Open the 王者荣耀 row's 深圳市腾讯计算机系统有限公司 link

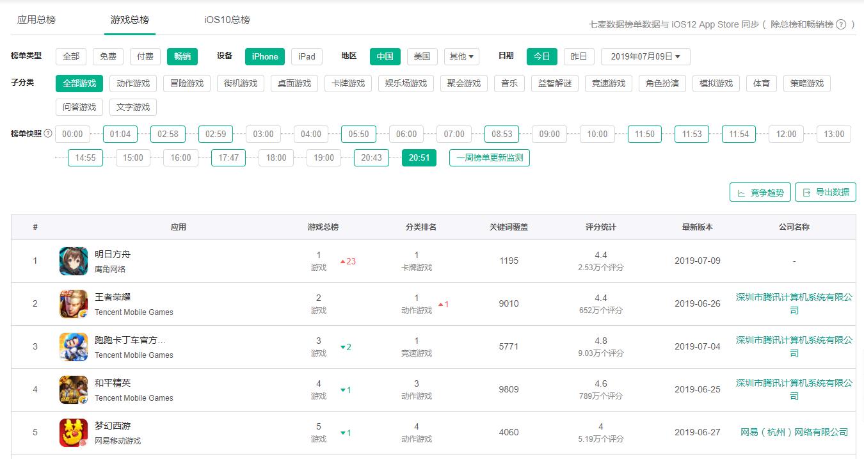click(794, 303)
